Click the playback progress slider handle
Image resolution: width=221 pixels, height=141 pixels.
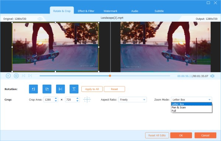(x=110, y=76)
